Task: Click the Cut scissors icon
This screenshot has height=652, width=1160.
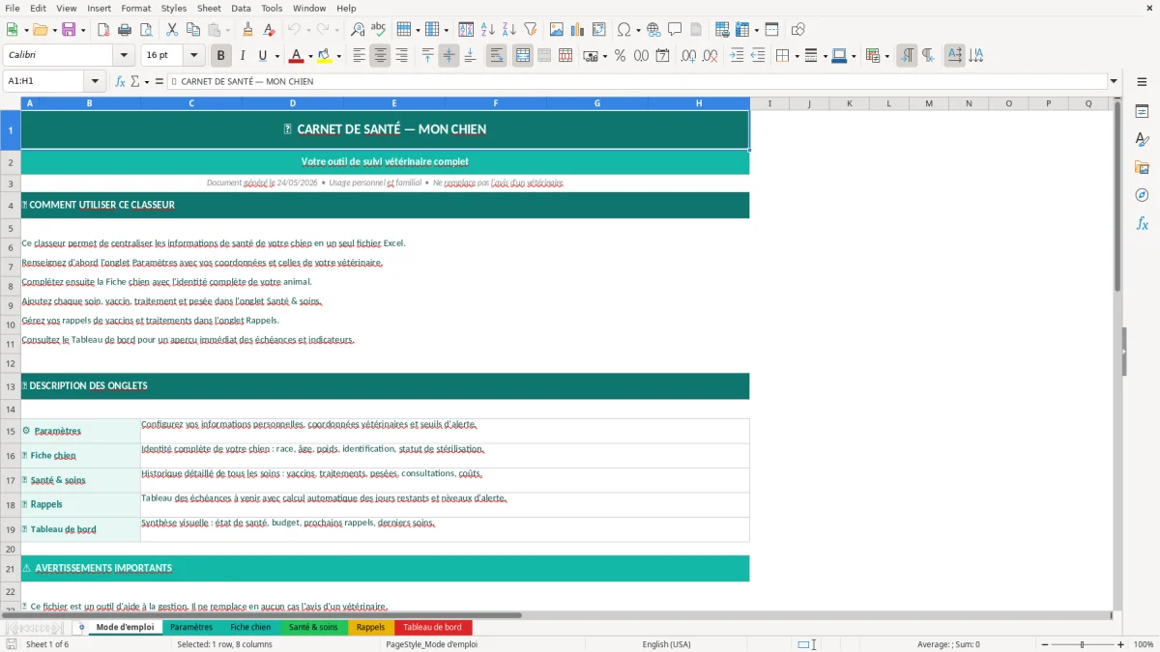Action: coord(172,29)
